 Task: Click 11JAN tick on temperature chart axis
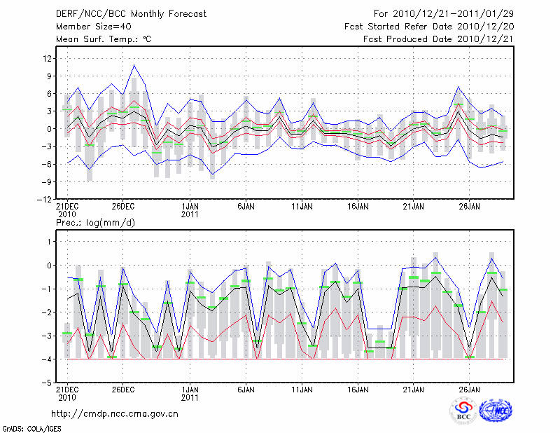point(302,207)
